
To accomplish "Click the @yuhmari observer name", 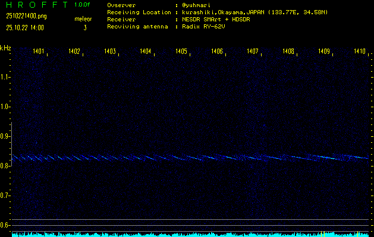I will [x=197, y=5].
